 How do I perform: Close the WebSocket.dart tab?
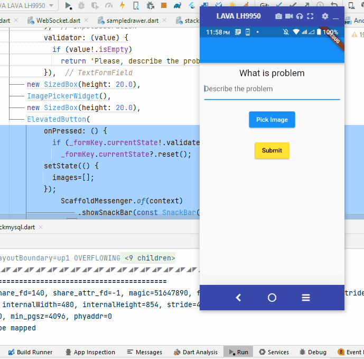coord(86,20)
